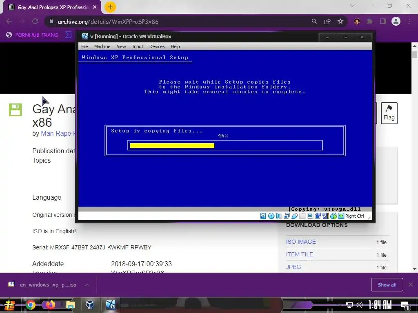Toggle the browser side panel icon
This screenshot has width=418, height=313.
[x=383, y=21]
